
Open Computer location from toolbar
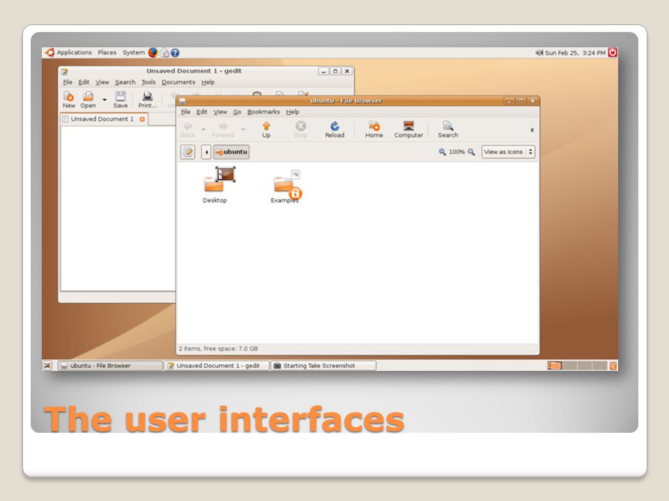pyautogui.click(x=408, y=129)
